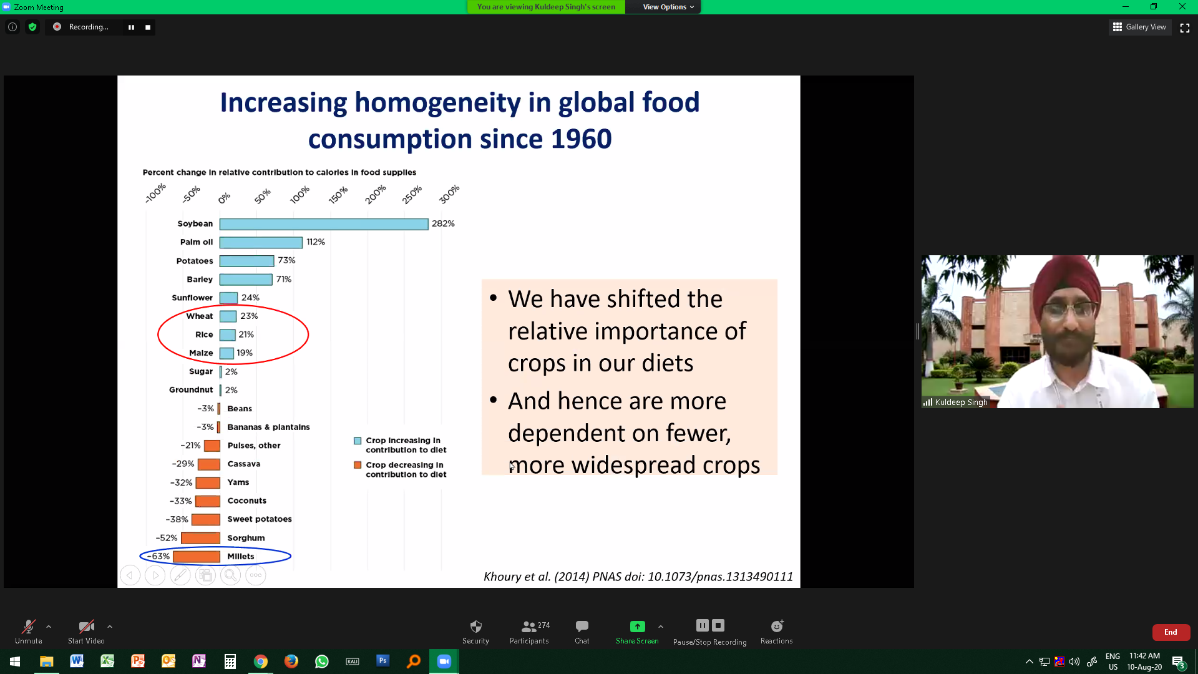
Task: Click the meeting information icon
Action: [12, 27]
